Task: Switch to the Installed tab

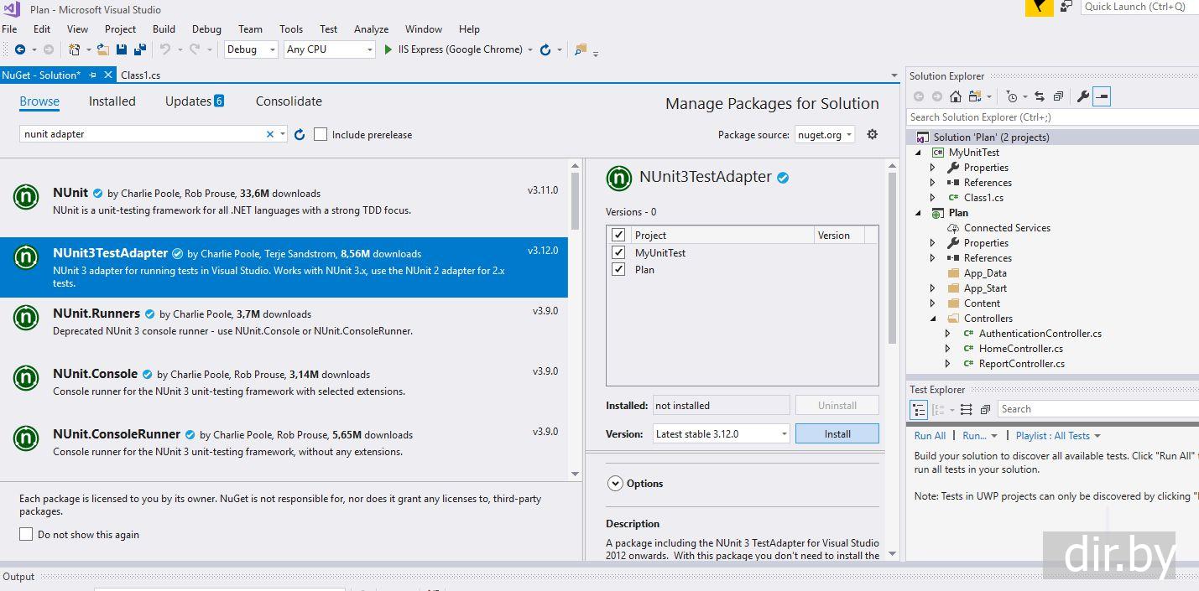Action: point(112,101)
